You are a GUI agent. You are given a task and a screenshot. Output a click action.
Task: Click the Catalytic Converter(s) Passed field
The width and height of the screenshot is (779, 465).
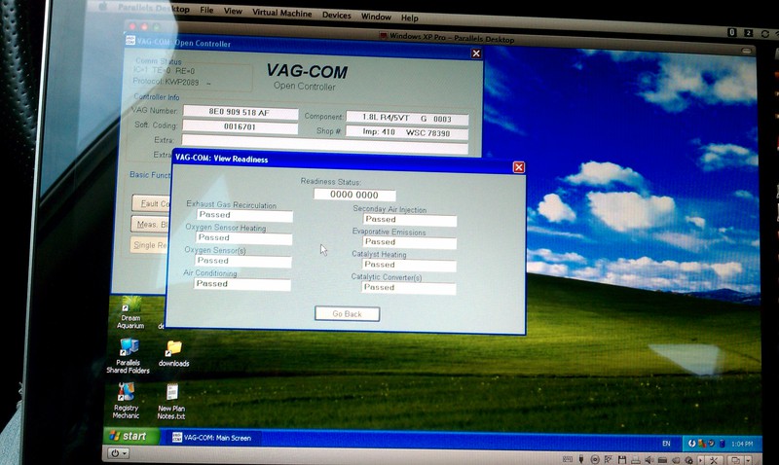coord(408,288)
